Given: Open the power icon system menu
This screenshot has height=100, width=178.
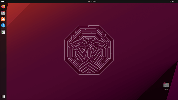Looking at the screenshot, I should 176,2.
